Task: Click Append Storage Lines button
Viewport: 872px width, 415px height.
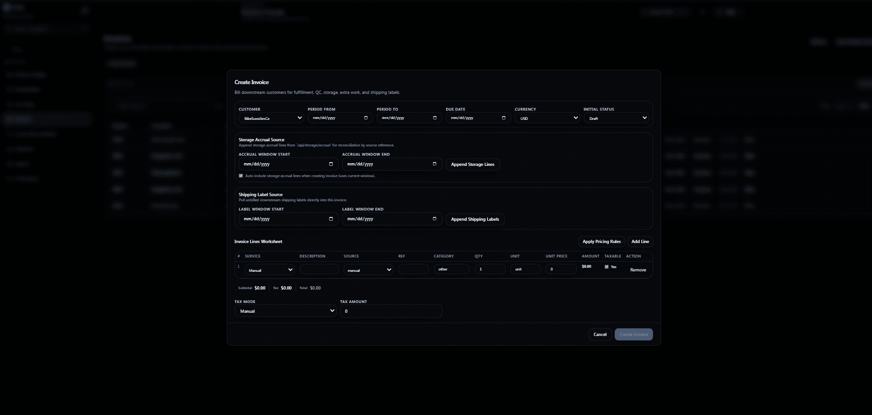Action: pyautogui.click(x=473, y=165)
